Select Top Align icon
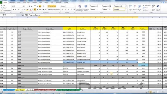This screenshot has width=167, height=94. click(35, 6)
